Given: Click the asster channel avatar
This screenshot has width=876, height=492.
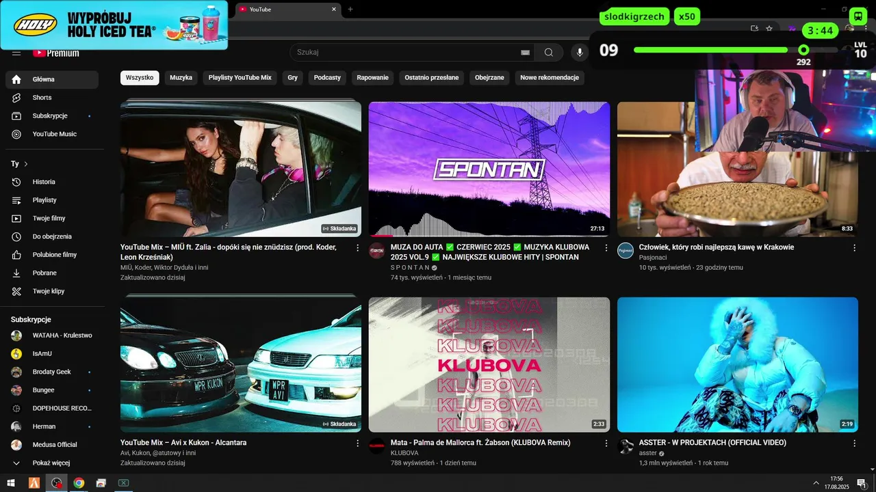Looking at the screenshot, I should tap(626, 446).
